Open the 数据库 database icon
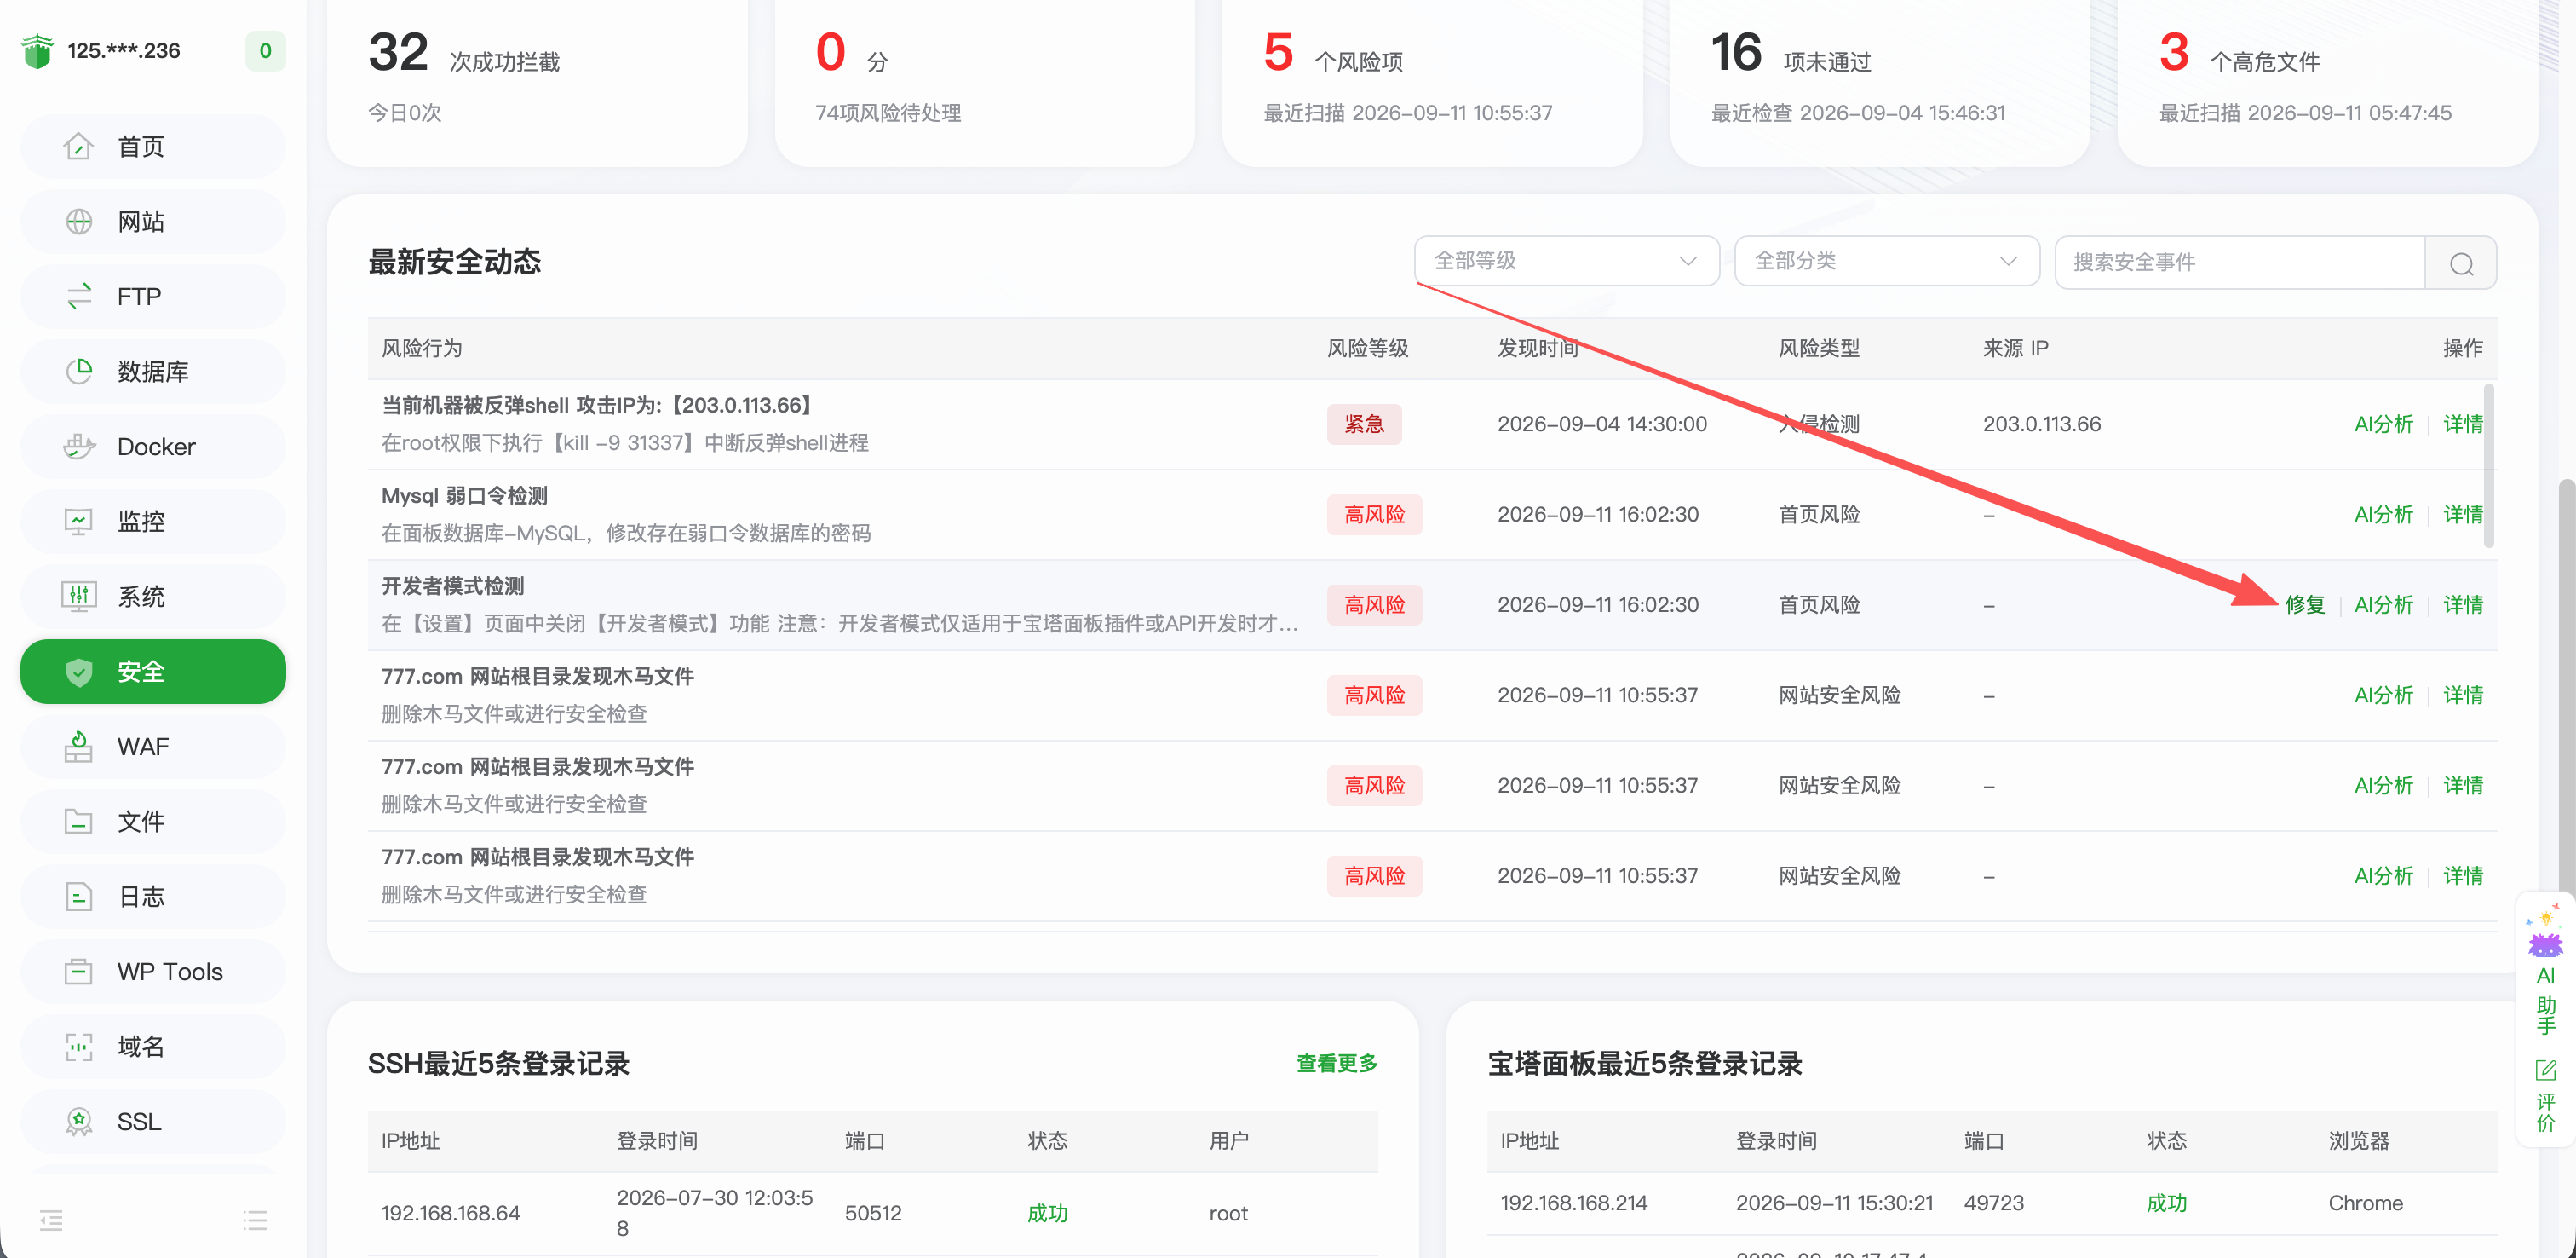Viewport: 2576px width, 1258px height. [x=79, y=372]
